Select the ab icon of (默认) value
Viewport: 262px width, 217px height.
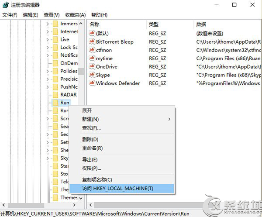92,33
